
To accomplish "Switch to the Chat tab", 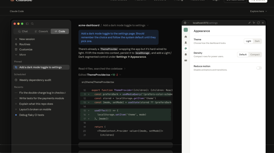I will click(23, 31).
